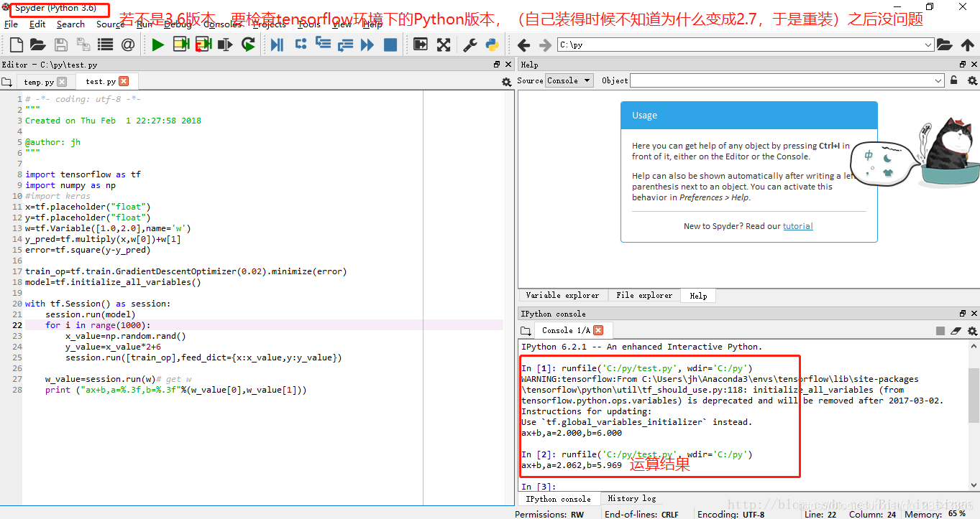980x519 pixels.
Task: Open the File explorer tab
Action: point(644,295)
